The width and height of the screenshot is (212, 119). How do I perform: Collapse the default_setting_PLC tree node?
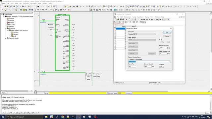click(x=4, y=16)
